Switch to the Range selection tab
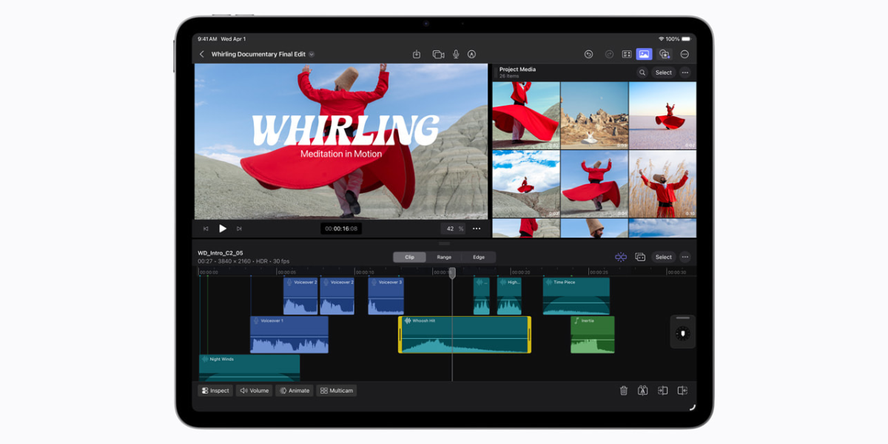 coord(444,257)
